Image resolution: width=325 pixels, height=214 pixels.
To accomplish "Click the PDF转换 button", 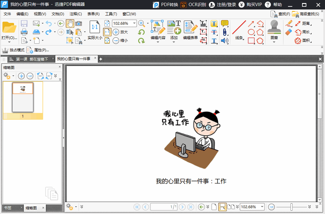I will click(165, 5).
